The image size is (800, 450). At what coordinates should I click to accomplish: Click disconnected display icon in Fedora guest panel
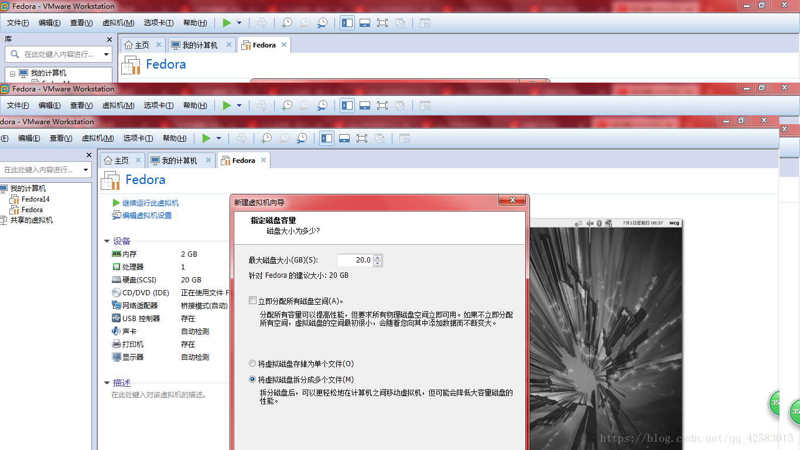tap(609, 223)
